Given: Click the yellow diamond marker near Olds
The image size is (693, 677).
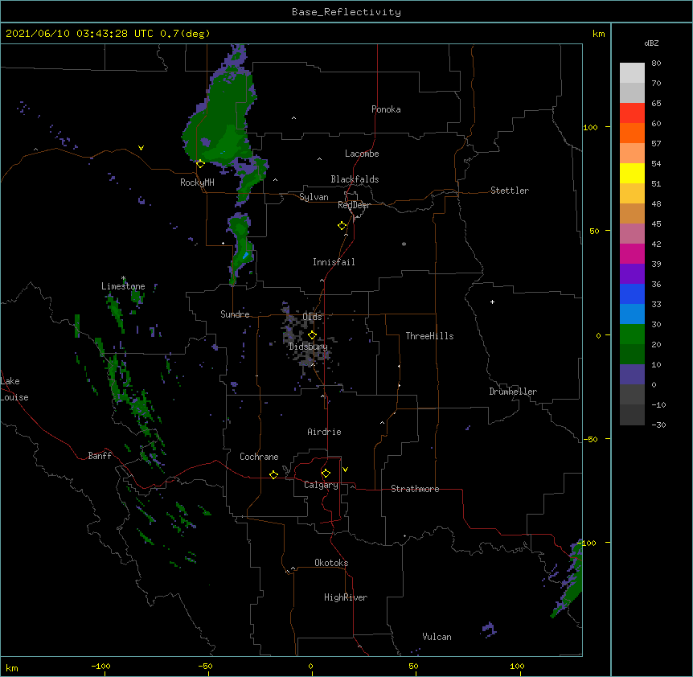Looking at the screenshot, I should [312, 334].
